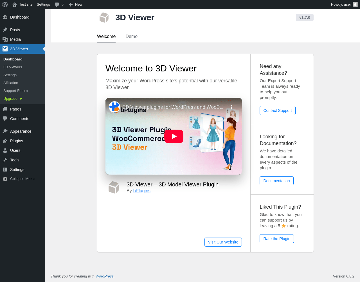Click the Documentation button
The height and width of the screenshot is (282, 360).
(x=276, y=181)
